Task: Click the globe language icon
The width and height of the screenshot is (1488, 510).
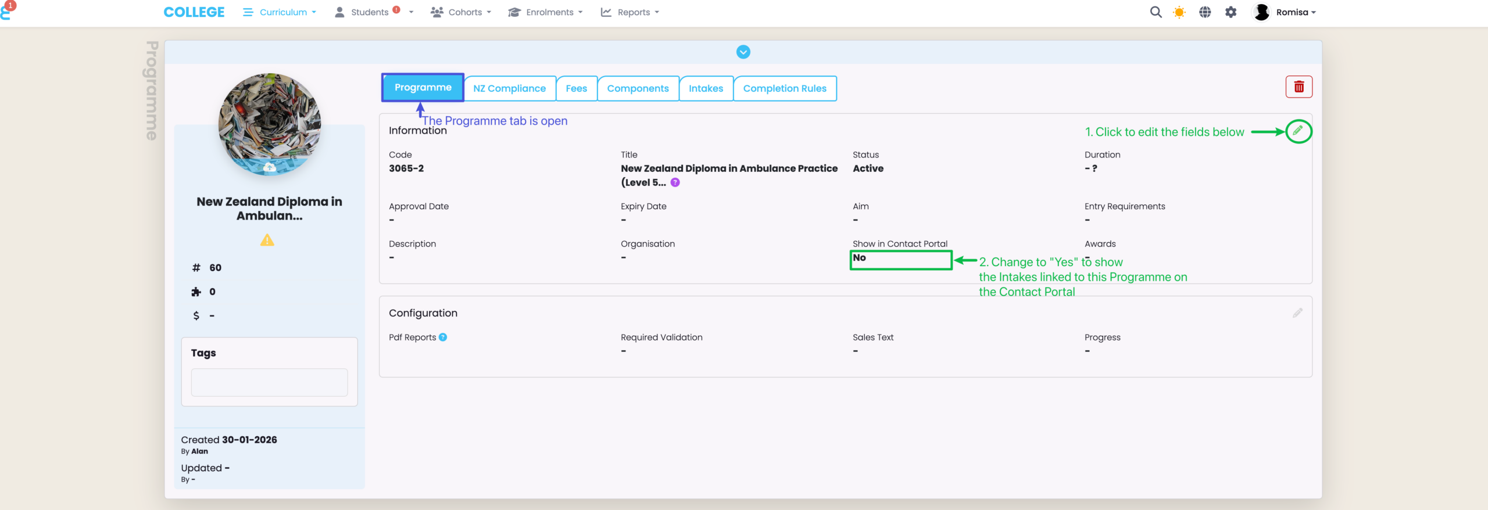Action: [x=1205, y=12]
